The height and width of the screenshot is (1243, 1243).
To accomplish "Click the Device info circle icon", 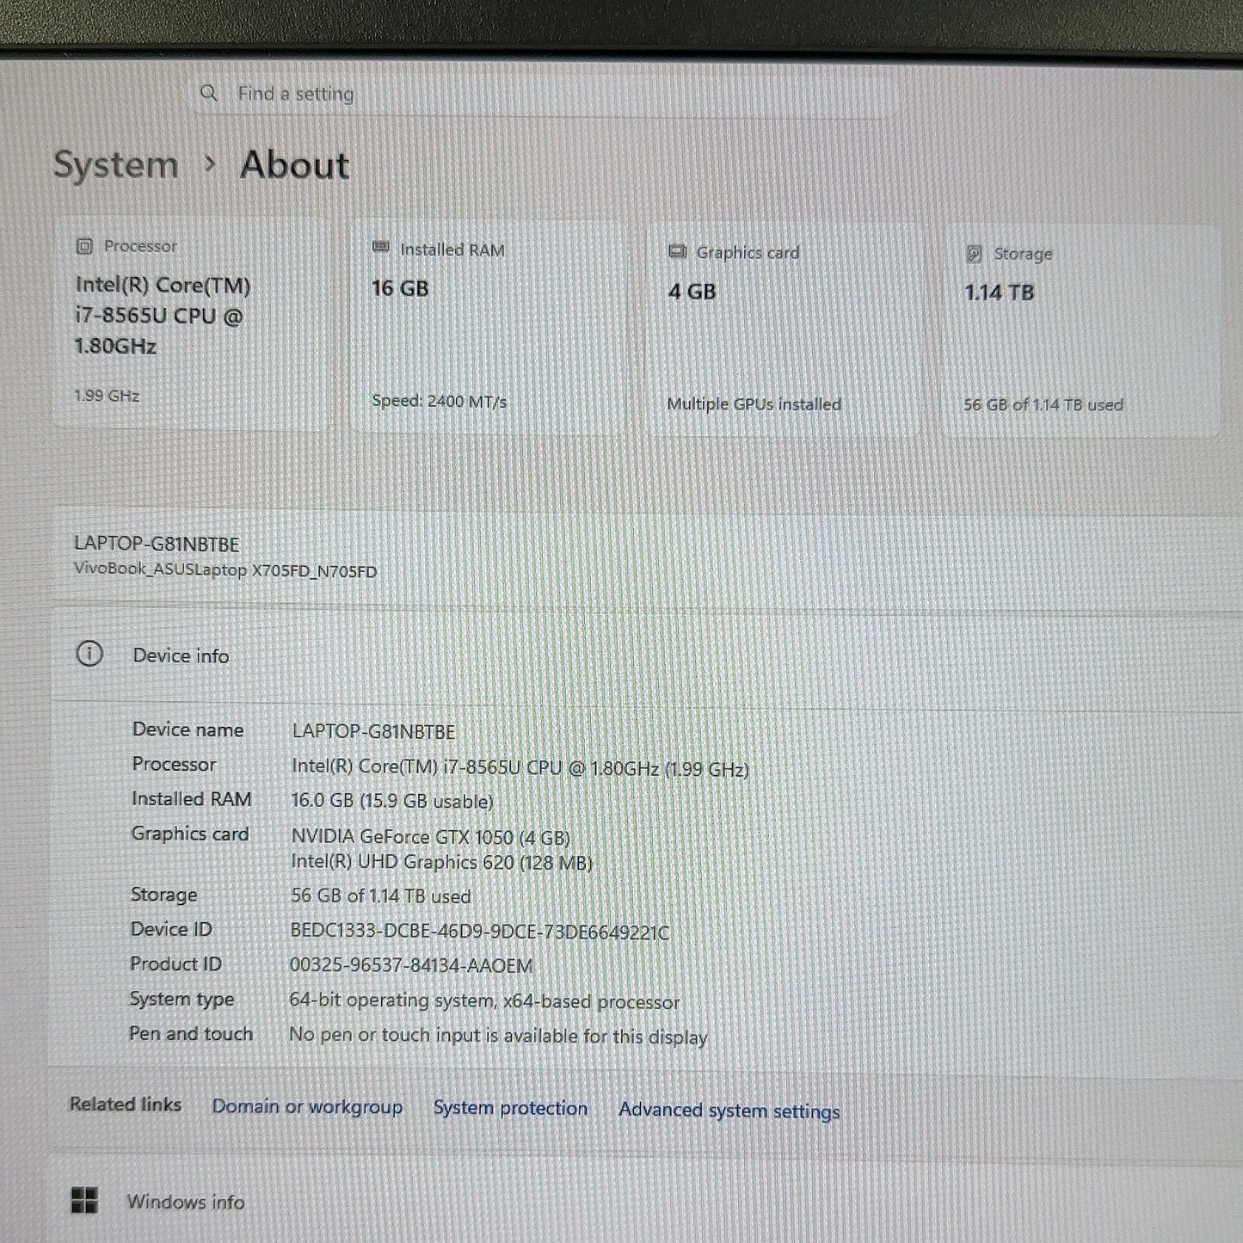I will [89, 654].
